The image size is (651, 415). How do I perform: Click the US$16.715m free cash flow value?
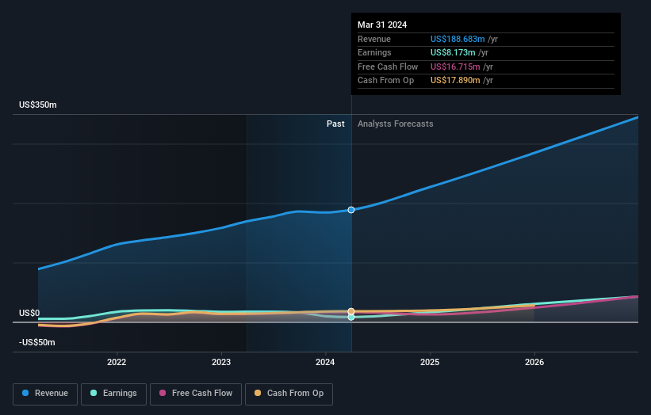(455, 67)
